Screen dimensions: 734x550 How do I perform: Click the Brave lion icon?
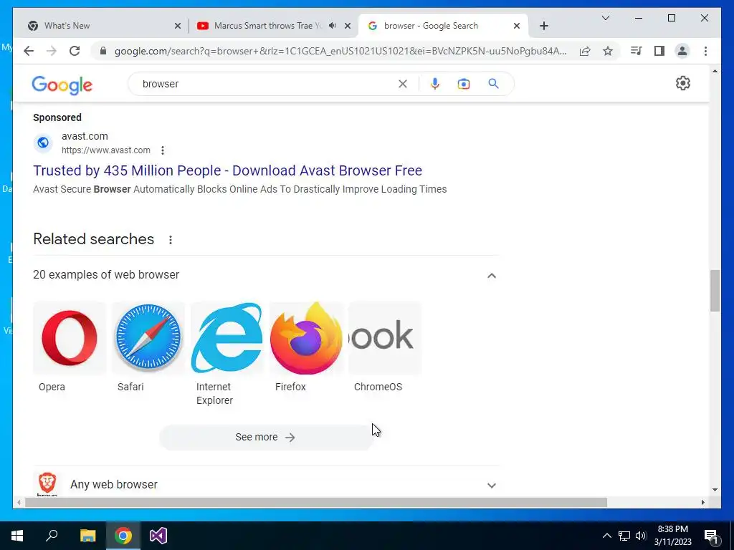(47, 483)
